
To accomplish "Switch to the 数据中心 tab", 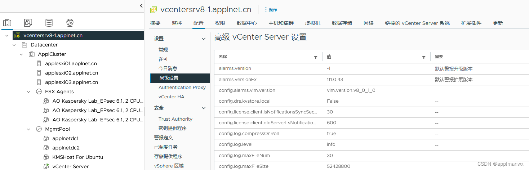I will (247, 23).
